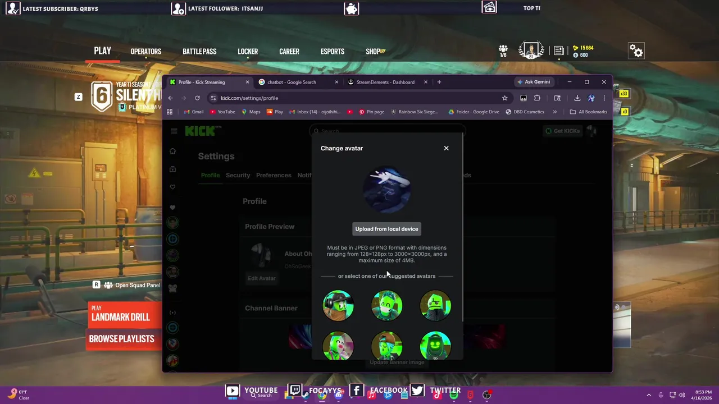The image size is (719, 404).
Task: Show hidden system tray icons
Action: 649,395
